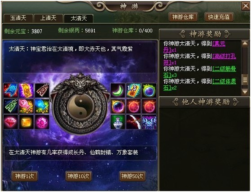Select the green crescent moon icon

(118, 90)
